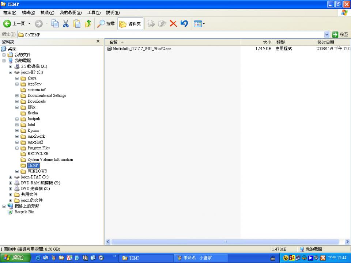Open the back history dropdown arrow
Viewport: 351px width, 263px height.
pyautogui.click(x=29, y=23)
